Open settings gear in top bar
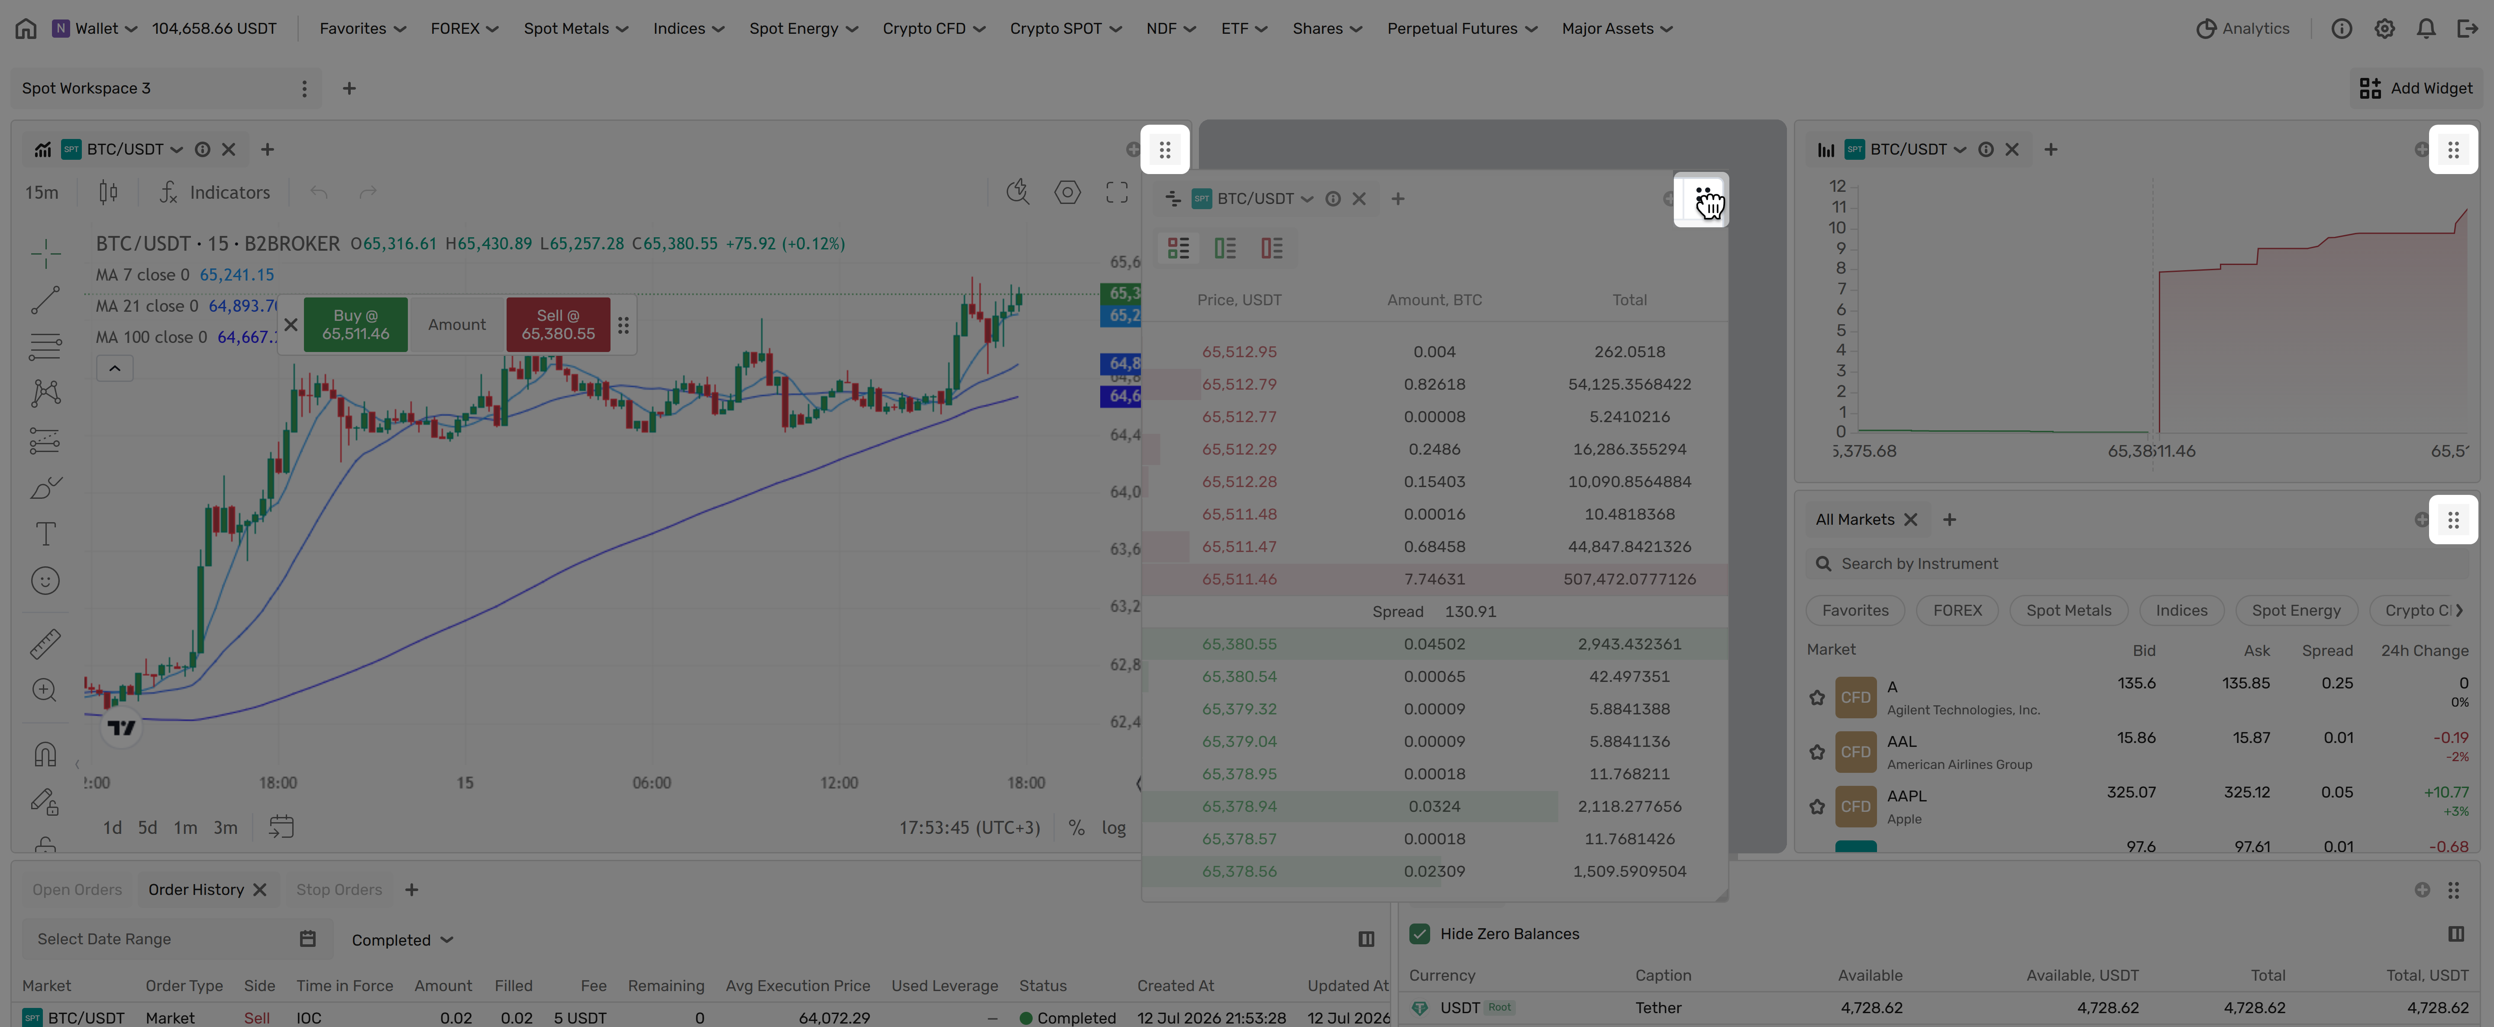The height and width of the screenshot is (1027, 2494). point(2384,29)
